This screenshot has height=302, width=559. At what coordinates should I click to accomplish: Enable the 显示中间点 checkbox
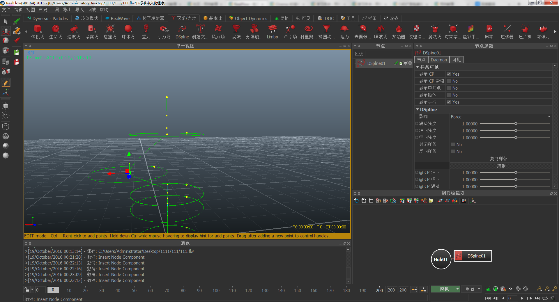click(x=449, y=88)
